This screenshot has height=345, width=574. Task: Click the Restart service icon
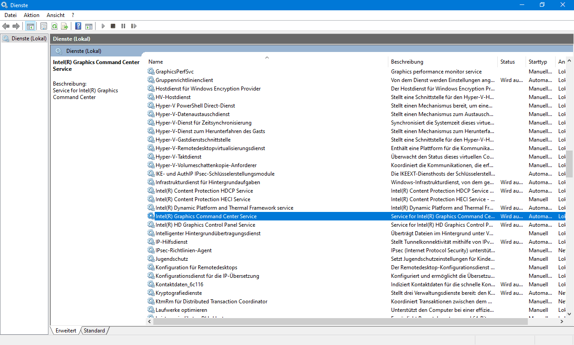134,26
